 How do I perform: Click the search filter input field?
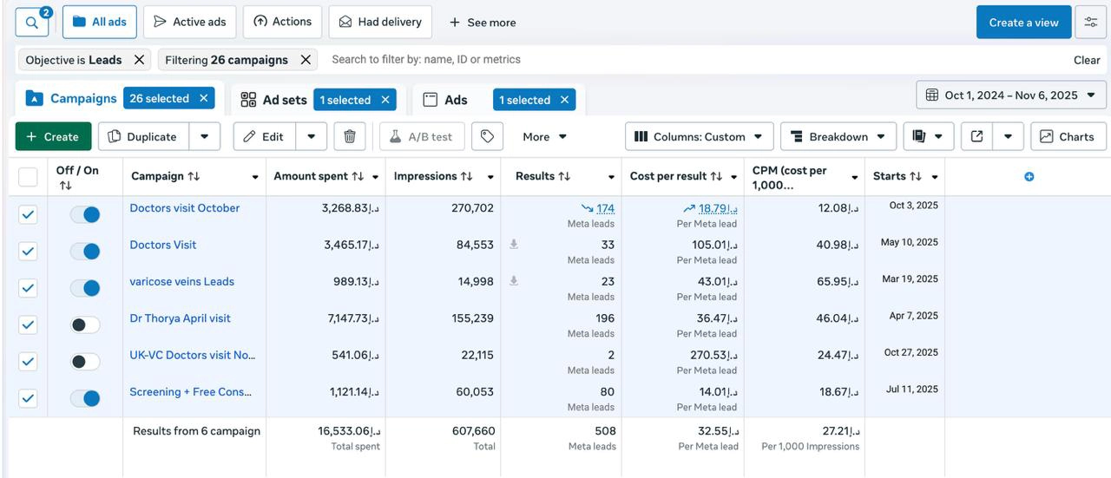point(608,60)
